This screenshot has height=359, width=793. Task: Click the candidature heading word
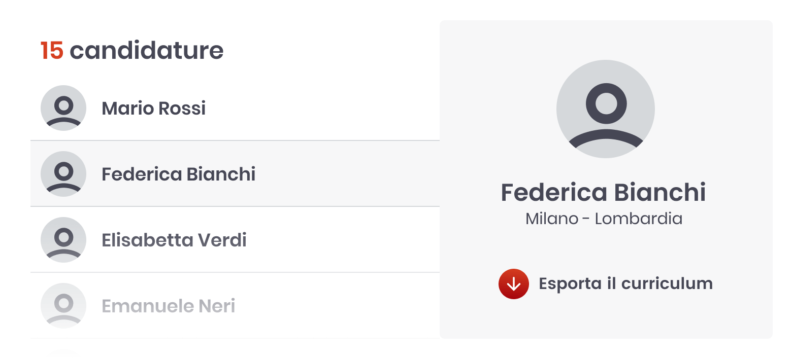click(146, 51)
